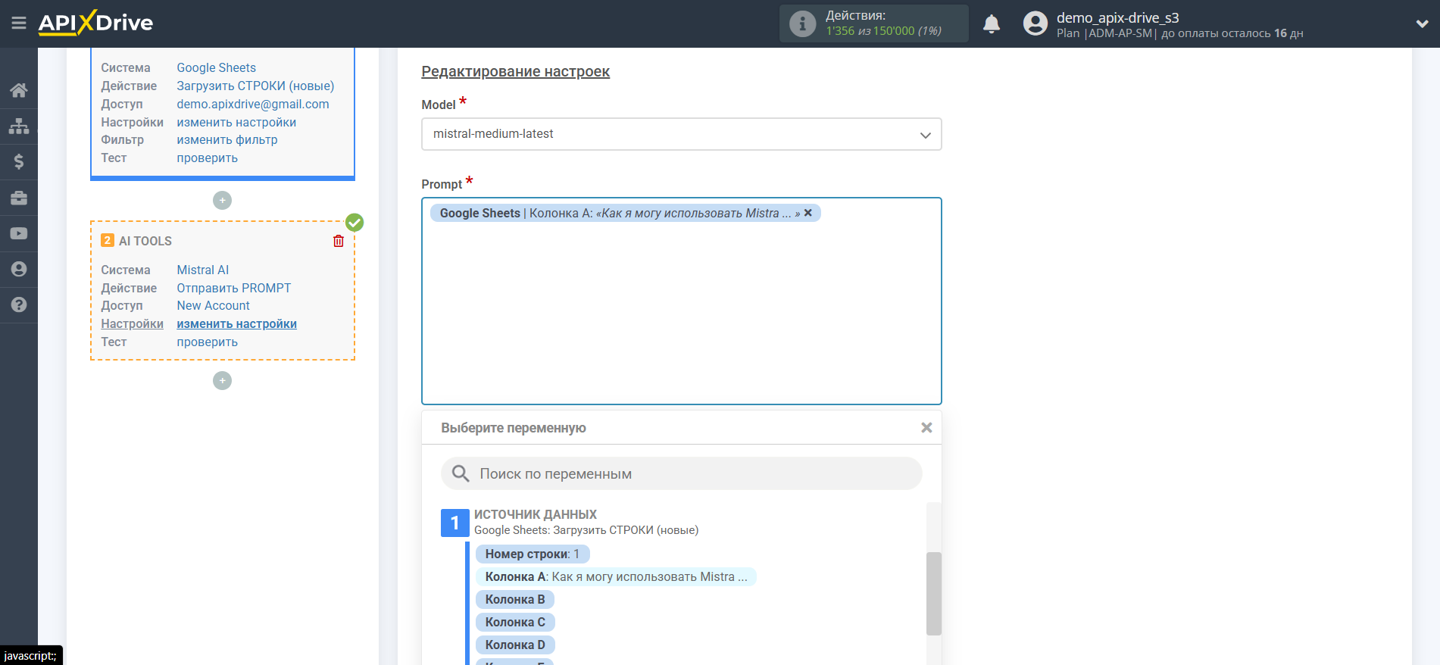Open the connections sitemap sidebar icon

pos(19,126)
